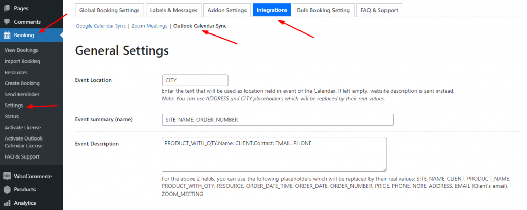Click the Analytics bar chart icon
The height and width of the screenshot is (210, 527).
7,203
